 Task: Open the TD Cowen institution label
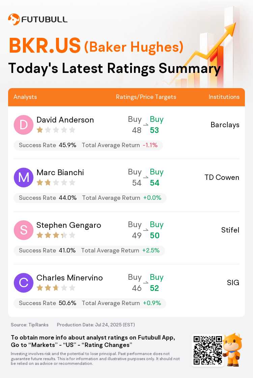coord(222,178)
